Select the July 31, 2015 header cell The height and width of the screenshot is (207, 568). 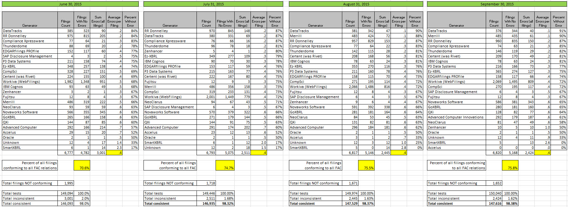(x=213, y=4)
